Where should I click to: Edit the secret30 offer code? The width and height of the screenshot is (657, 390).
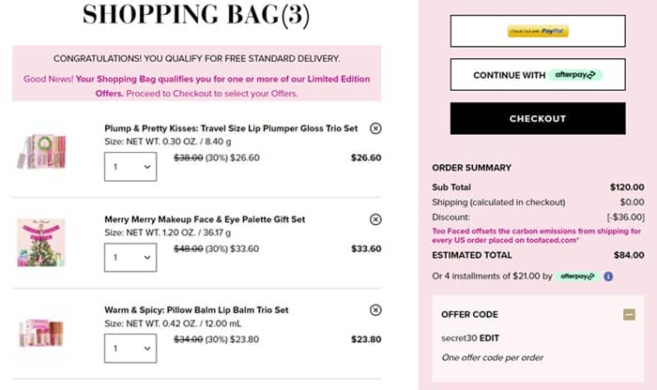tap(489, 337)
